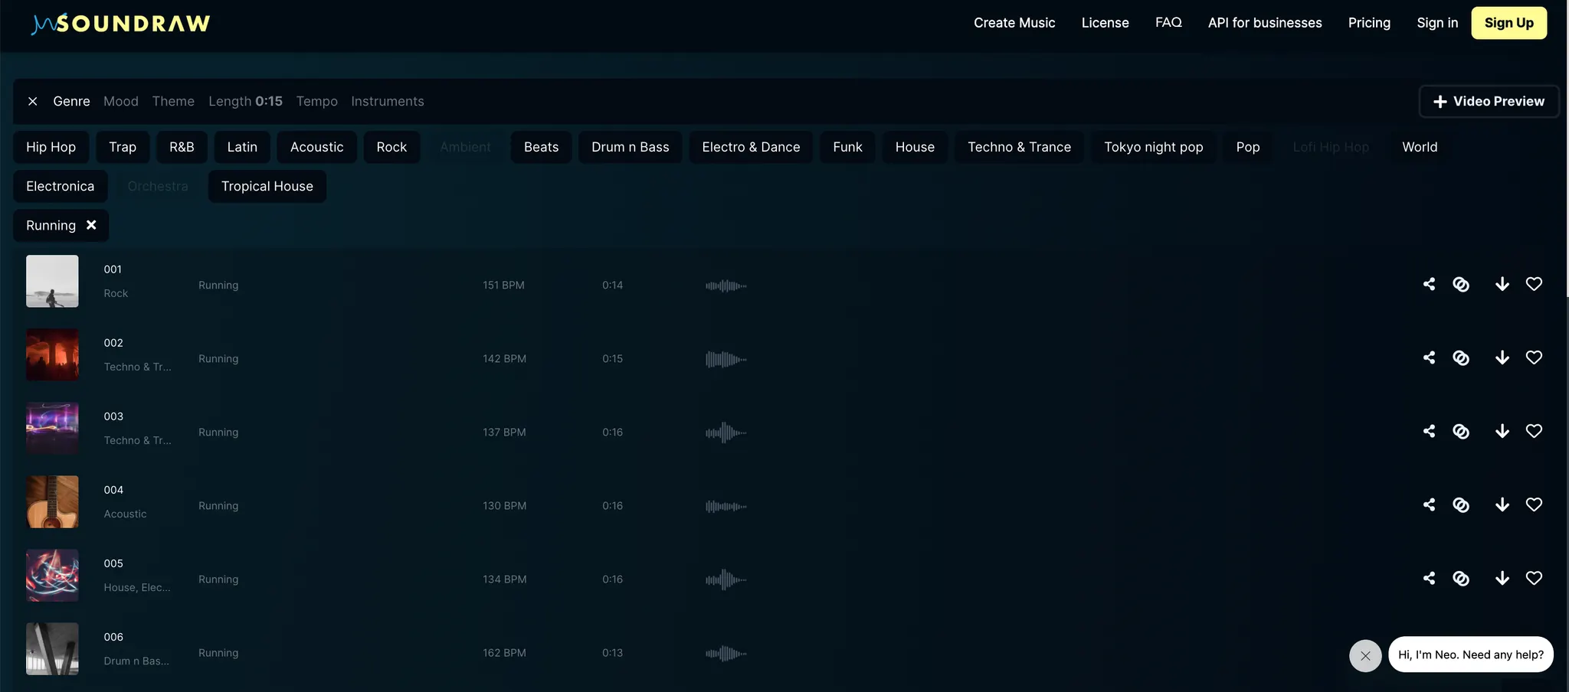Toggle the Hip Hop genre filter
Screen dimensions: 1569x692
pyautogui.click(x=51, y=147)
